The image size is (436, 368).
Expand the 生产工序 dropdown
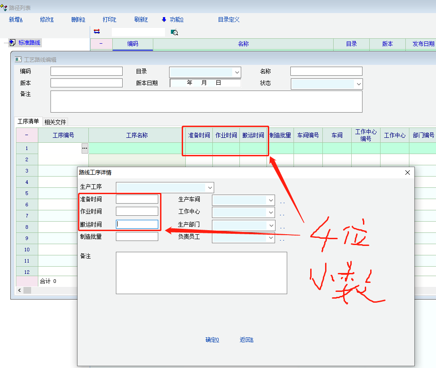pyautogui.click(x=210, y=187)
